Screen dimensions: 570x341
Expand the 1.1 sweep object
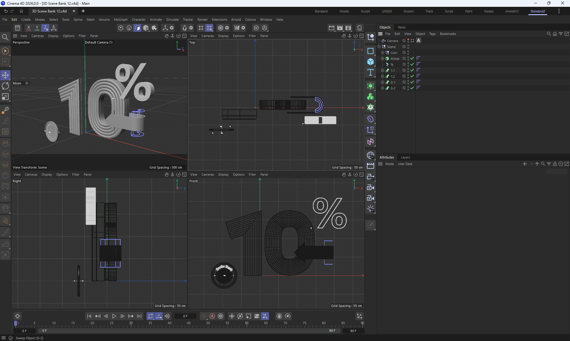click(x=383, y=71)
